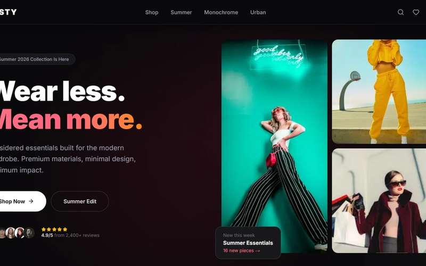Image resolution: width=426 pixels, height=266 pixels.
Task: Open the Shop menu item
Action: point(152,12)
